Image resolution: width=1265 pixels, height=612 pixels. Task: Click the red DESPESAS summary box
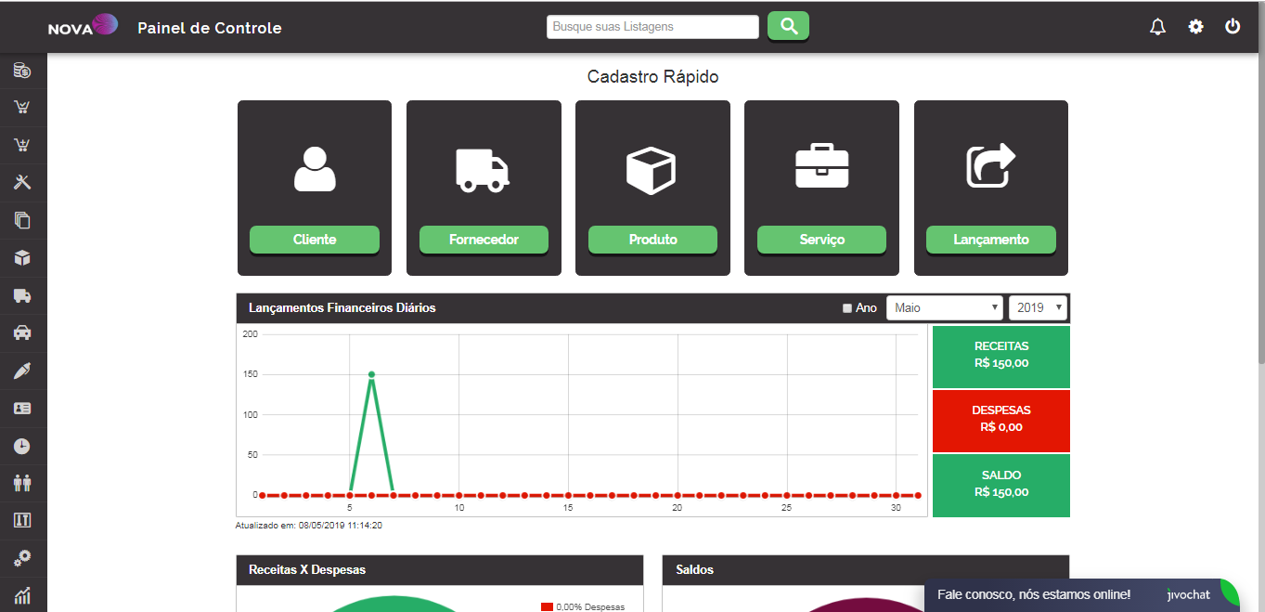(x=1000, y=420)
